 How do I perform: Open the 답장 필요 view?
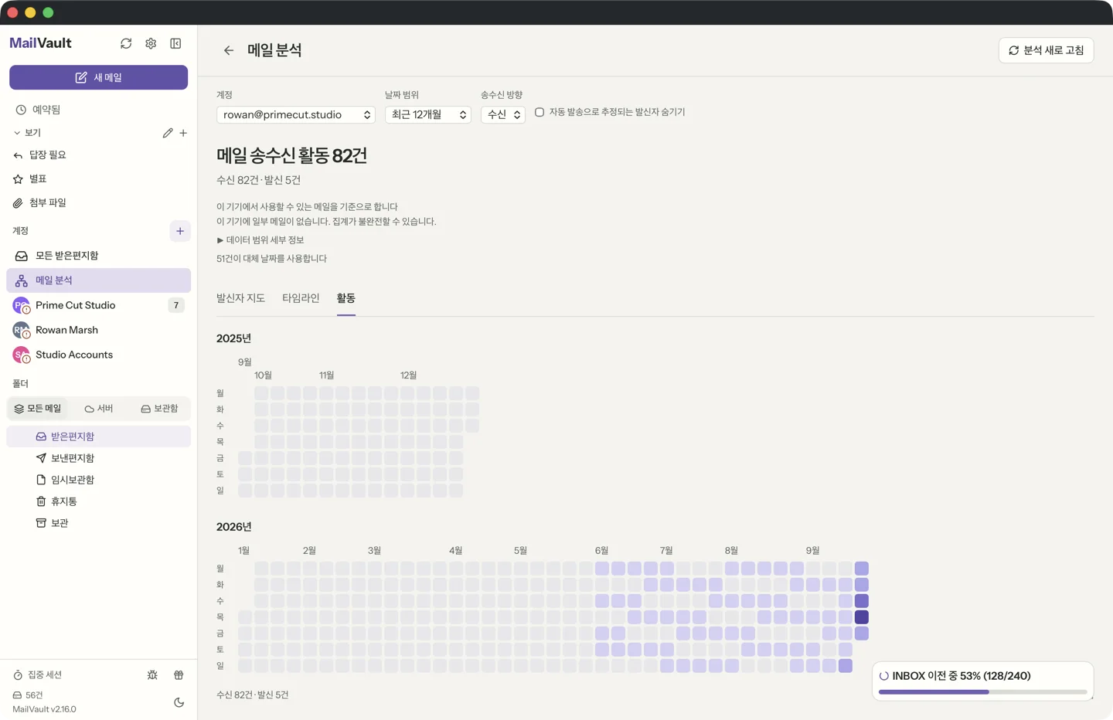pyautogui.click(x=99, y=155)
